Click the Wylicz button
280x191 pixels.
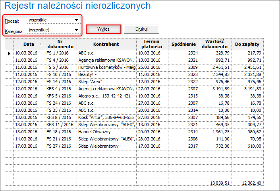(x=104, y=29)
